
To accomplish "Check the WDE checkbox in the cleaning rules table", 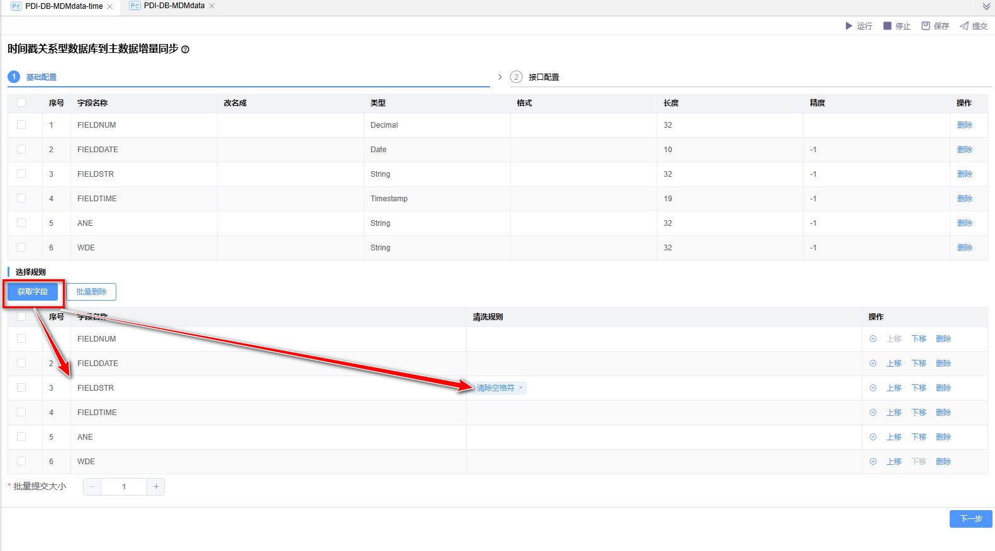I will click(21, 461).
